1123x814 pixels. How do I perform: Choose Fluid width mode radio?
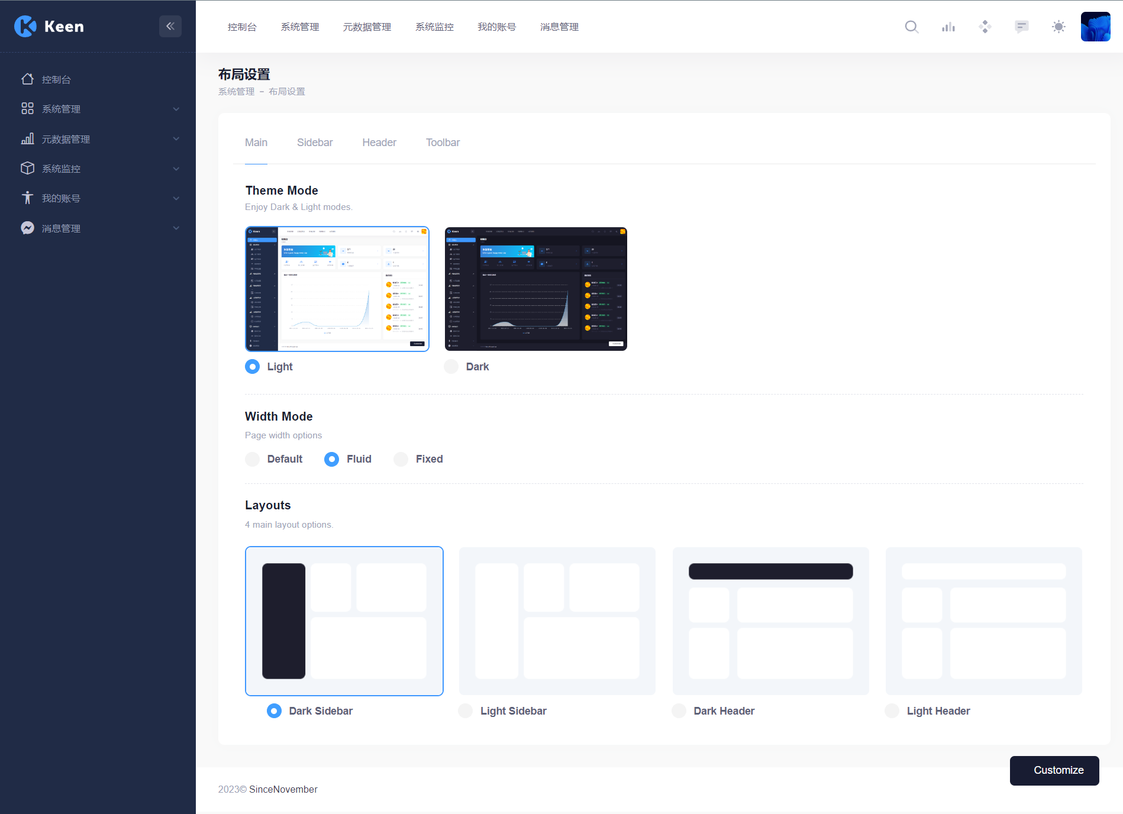(x=332, y=459)
